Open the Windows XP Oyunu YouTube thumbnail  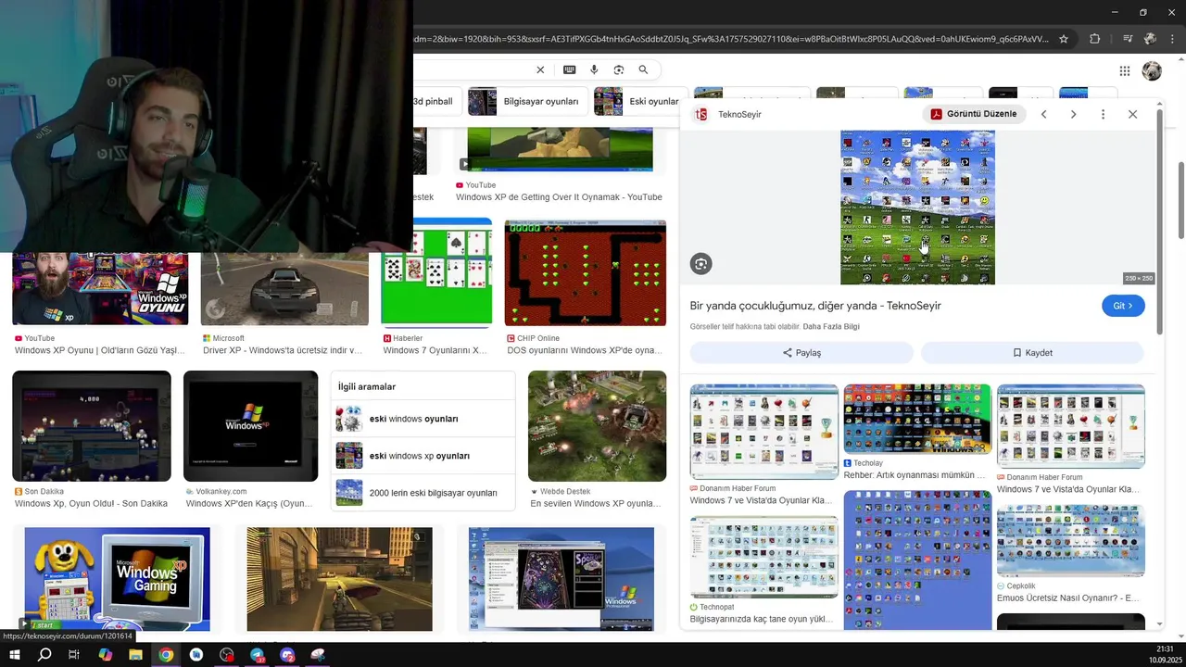click(100, 289)
